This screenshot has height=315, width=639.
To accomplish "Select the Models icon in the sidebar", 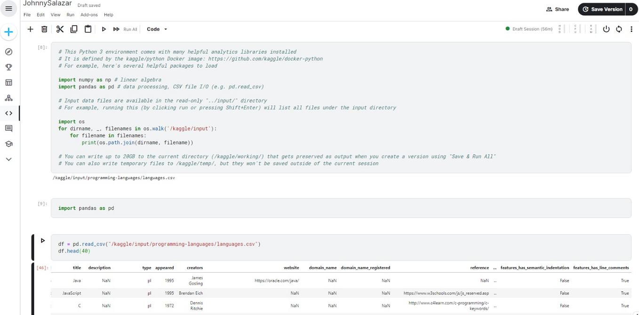I will pos(9,98).
